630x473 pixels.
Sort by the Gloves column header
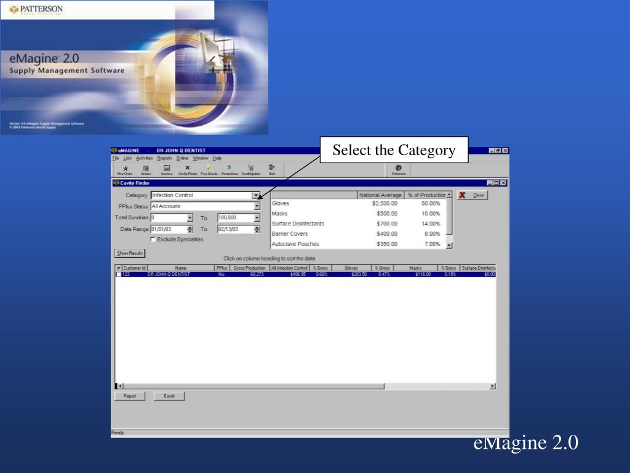tap(351, 268)
